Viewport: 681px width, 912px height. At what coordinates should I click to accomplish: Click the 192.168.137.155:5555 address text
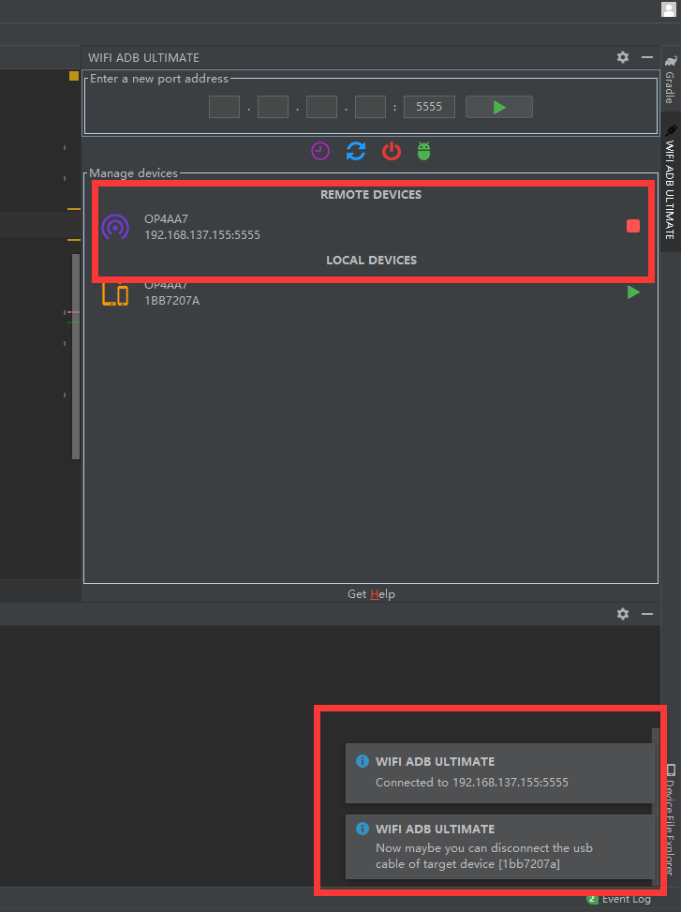tap(202, 235)
